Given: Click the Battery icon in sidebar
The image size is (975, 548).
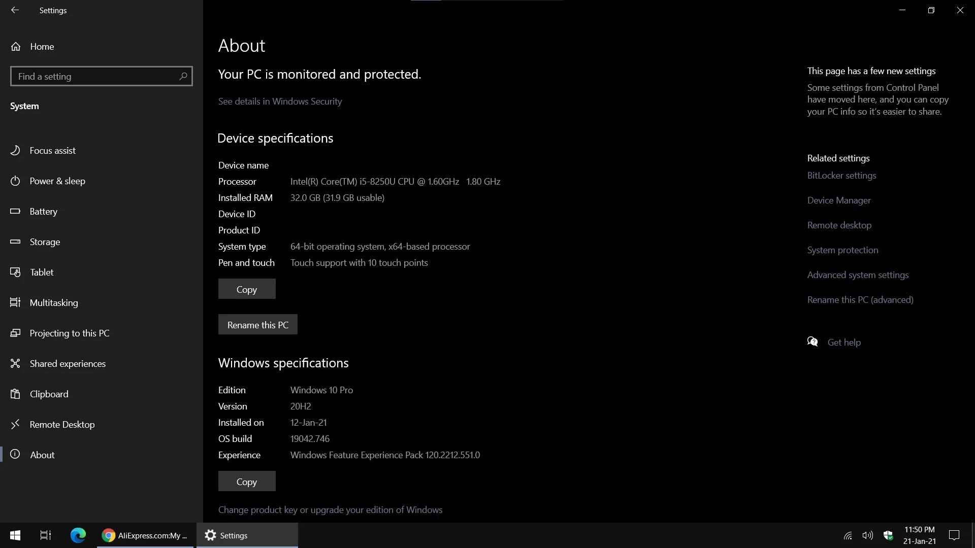Looking at the screenshot, I should 15,211.
